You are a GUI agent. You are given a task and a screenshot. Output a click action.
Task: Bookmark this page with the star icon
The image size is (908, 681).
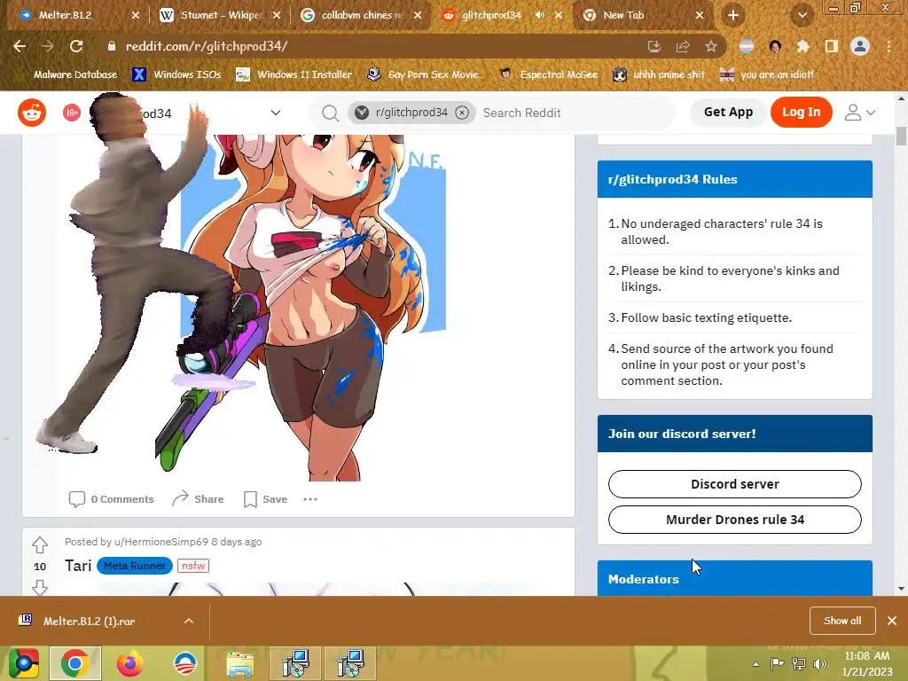coord(711,47)
